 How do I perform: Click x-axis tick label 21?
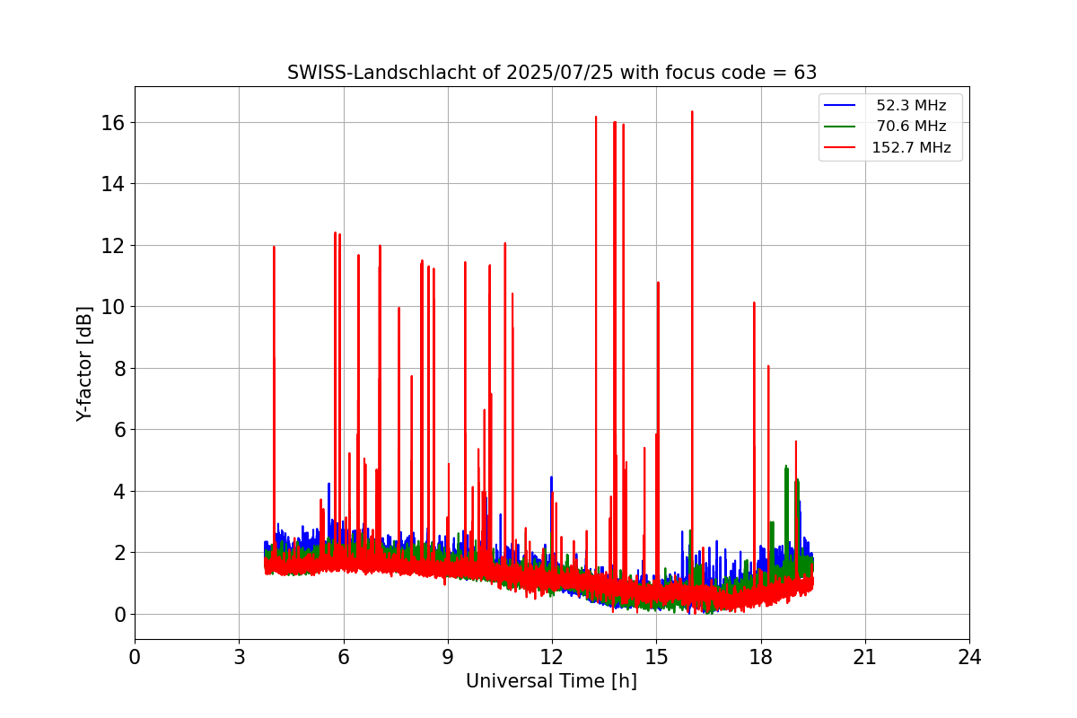coord(864,657)
